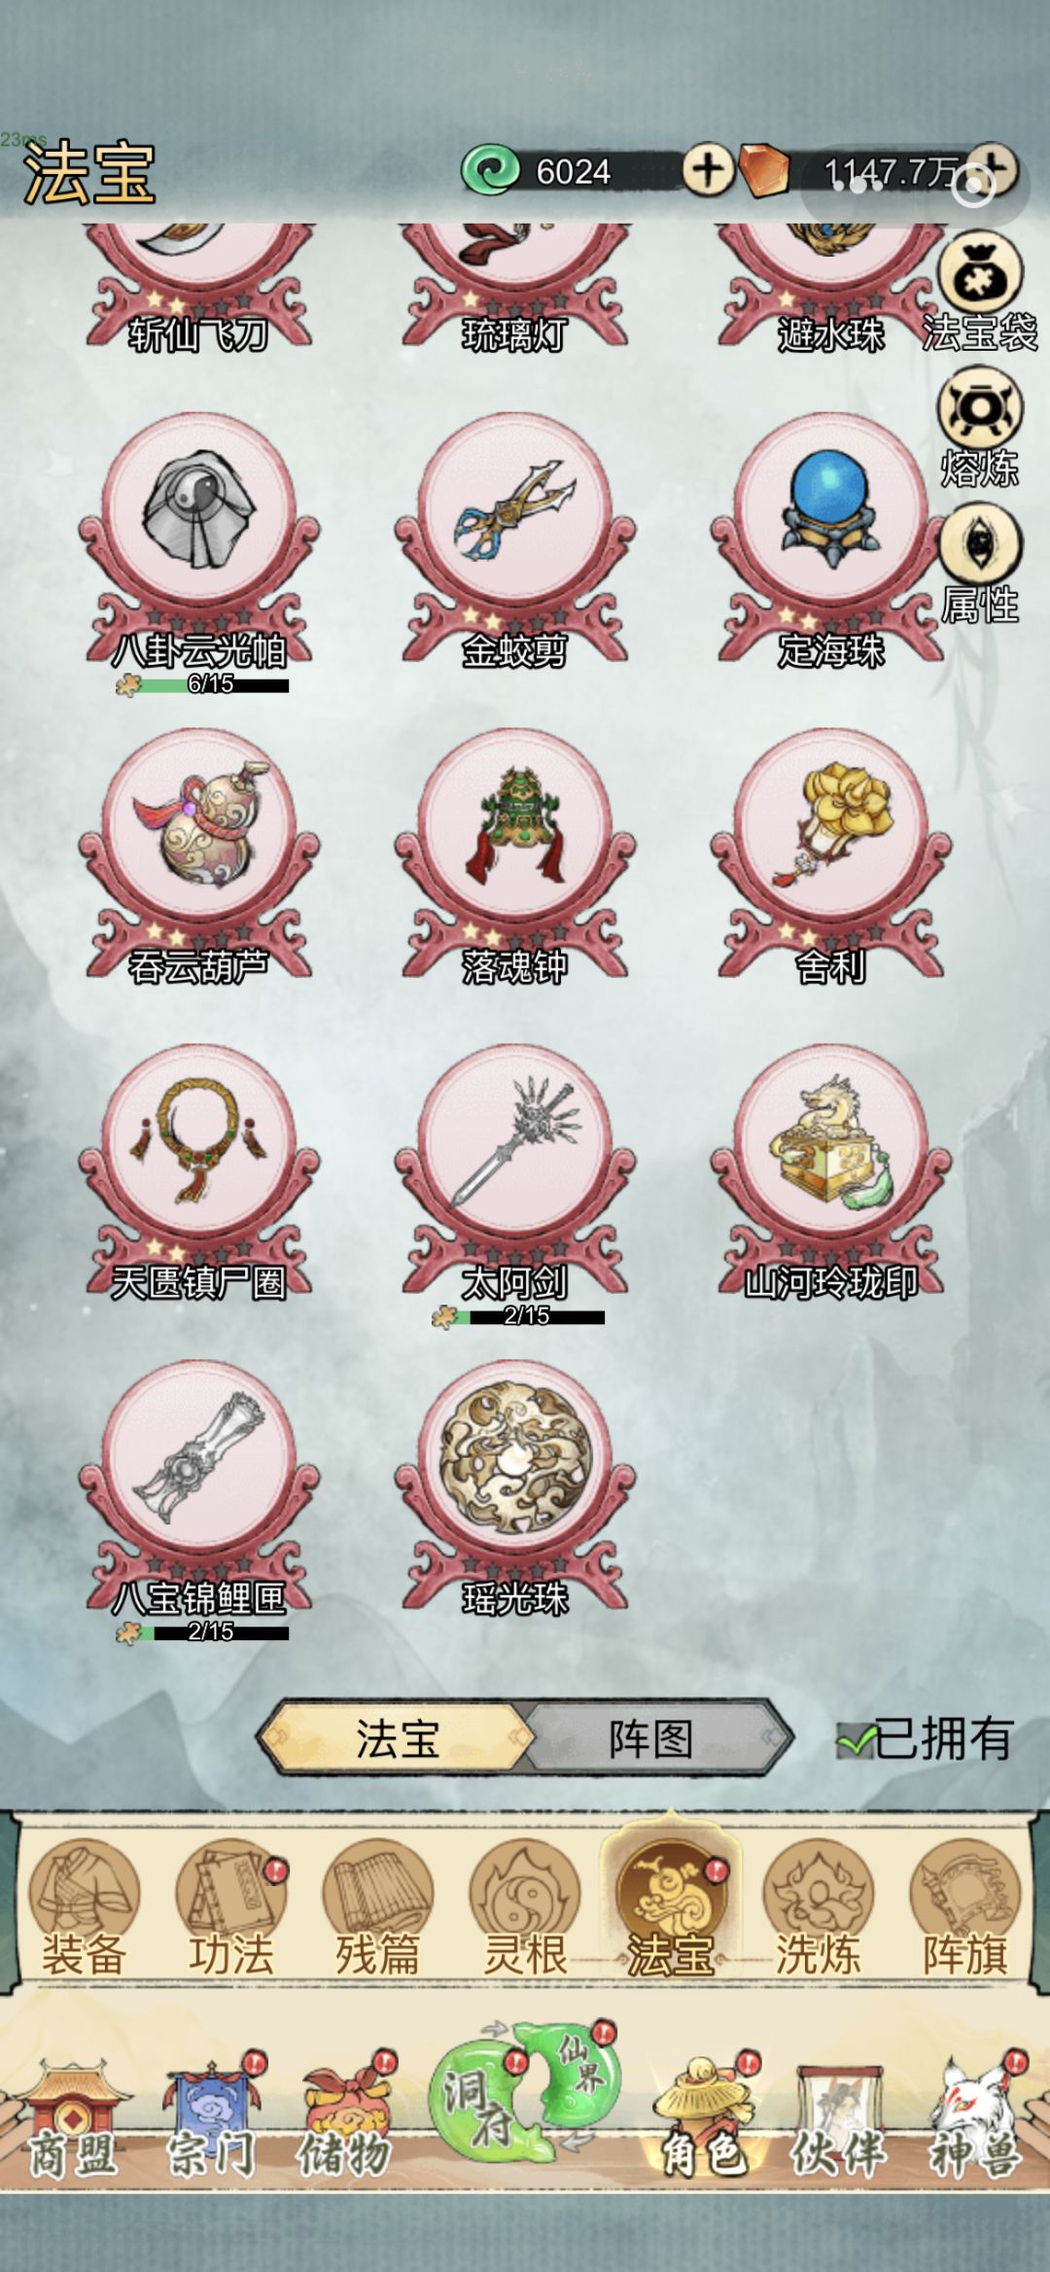Toggle the 已拥有 owned-only checkbox

(x=925, y=1739)
